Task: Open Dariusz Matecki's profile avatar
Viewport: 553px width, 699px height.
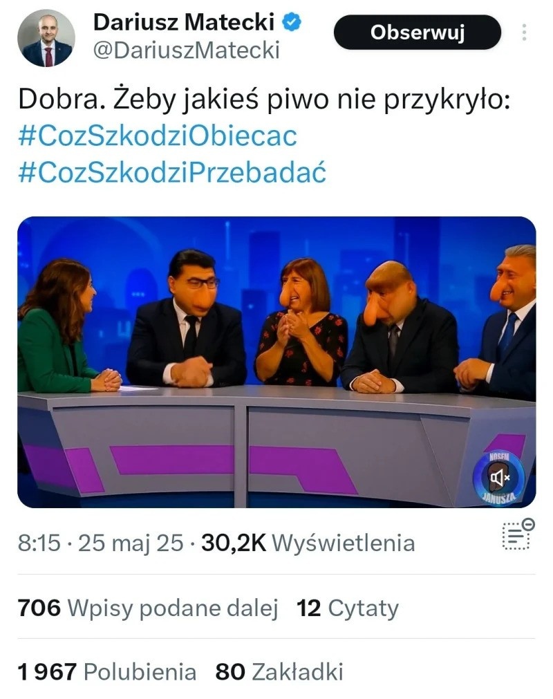Action: 46,38
